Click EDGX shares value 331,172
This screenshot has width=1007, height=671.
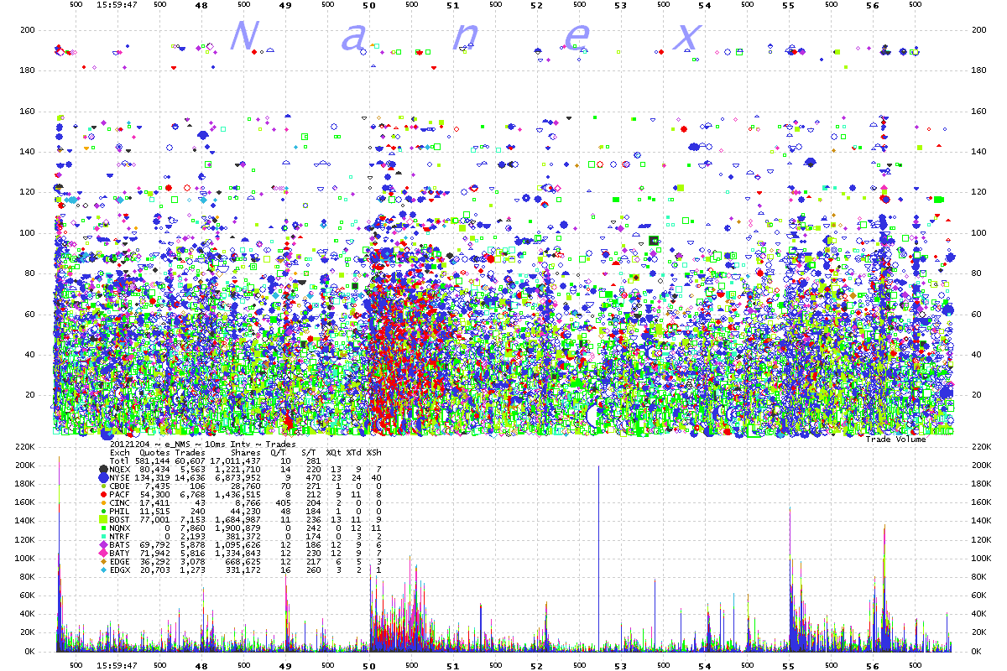coord(243,570)
